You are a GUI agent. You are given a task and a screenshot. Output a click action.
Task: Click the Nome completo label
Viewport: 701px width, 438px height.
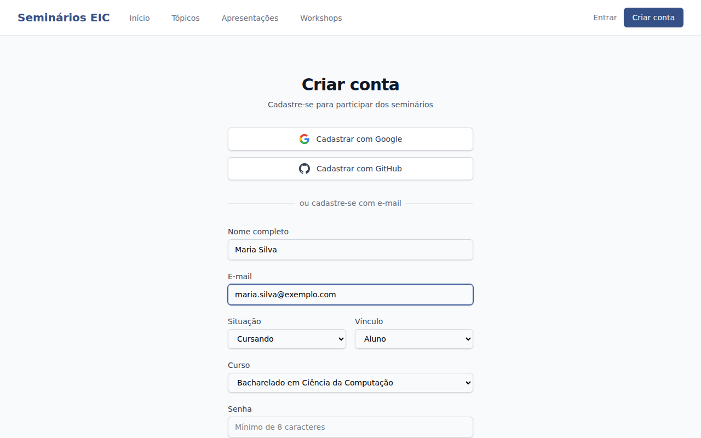click(x=258, y=232)
